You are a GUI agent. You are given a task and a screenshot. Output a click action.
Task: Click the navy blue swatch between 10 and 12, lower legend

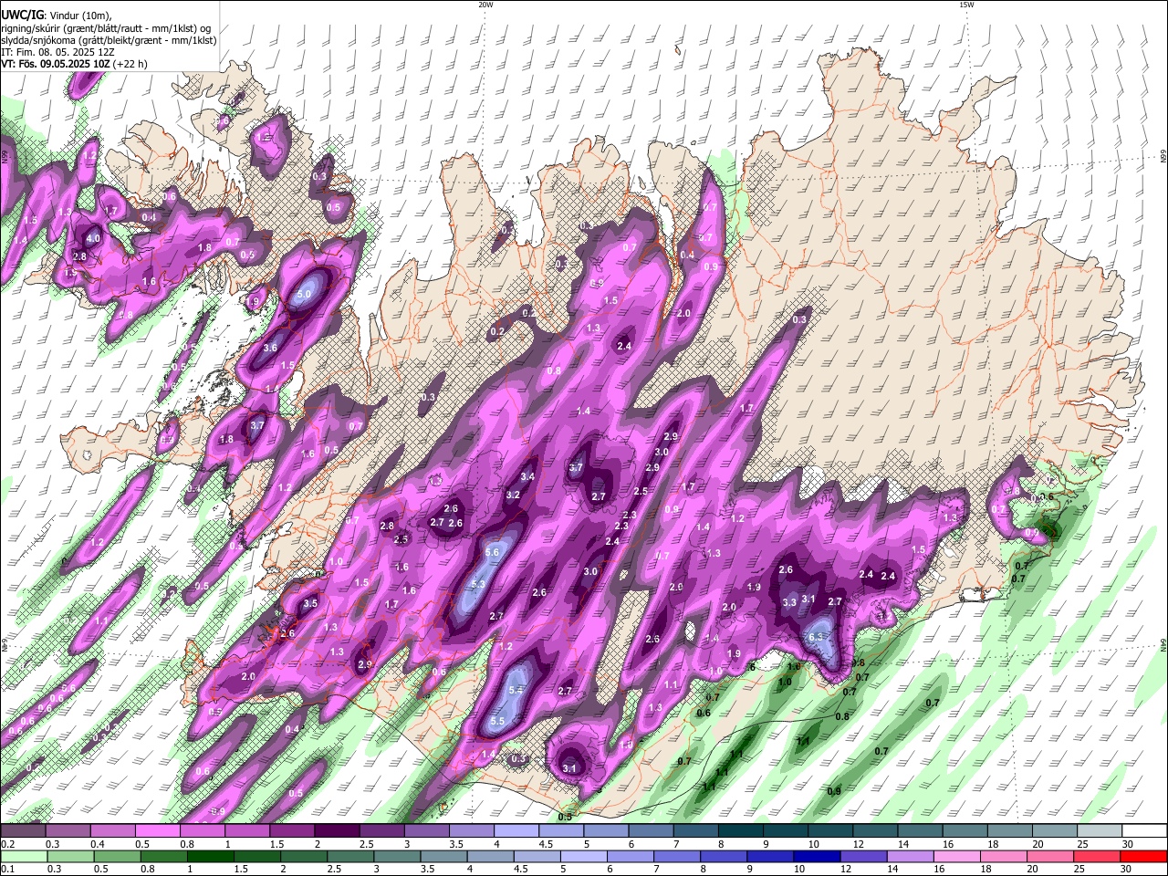[816, 857]
